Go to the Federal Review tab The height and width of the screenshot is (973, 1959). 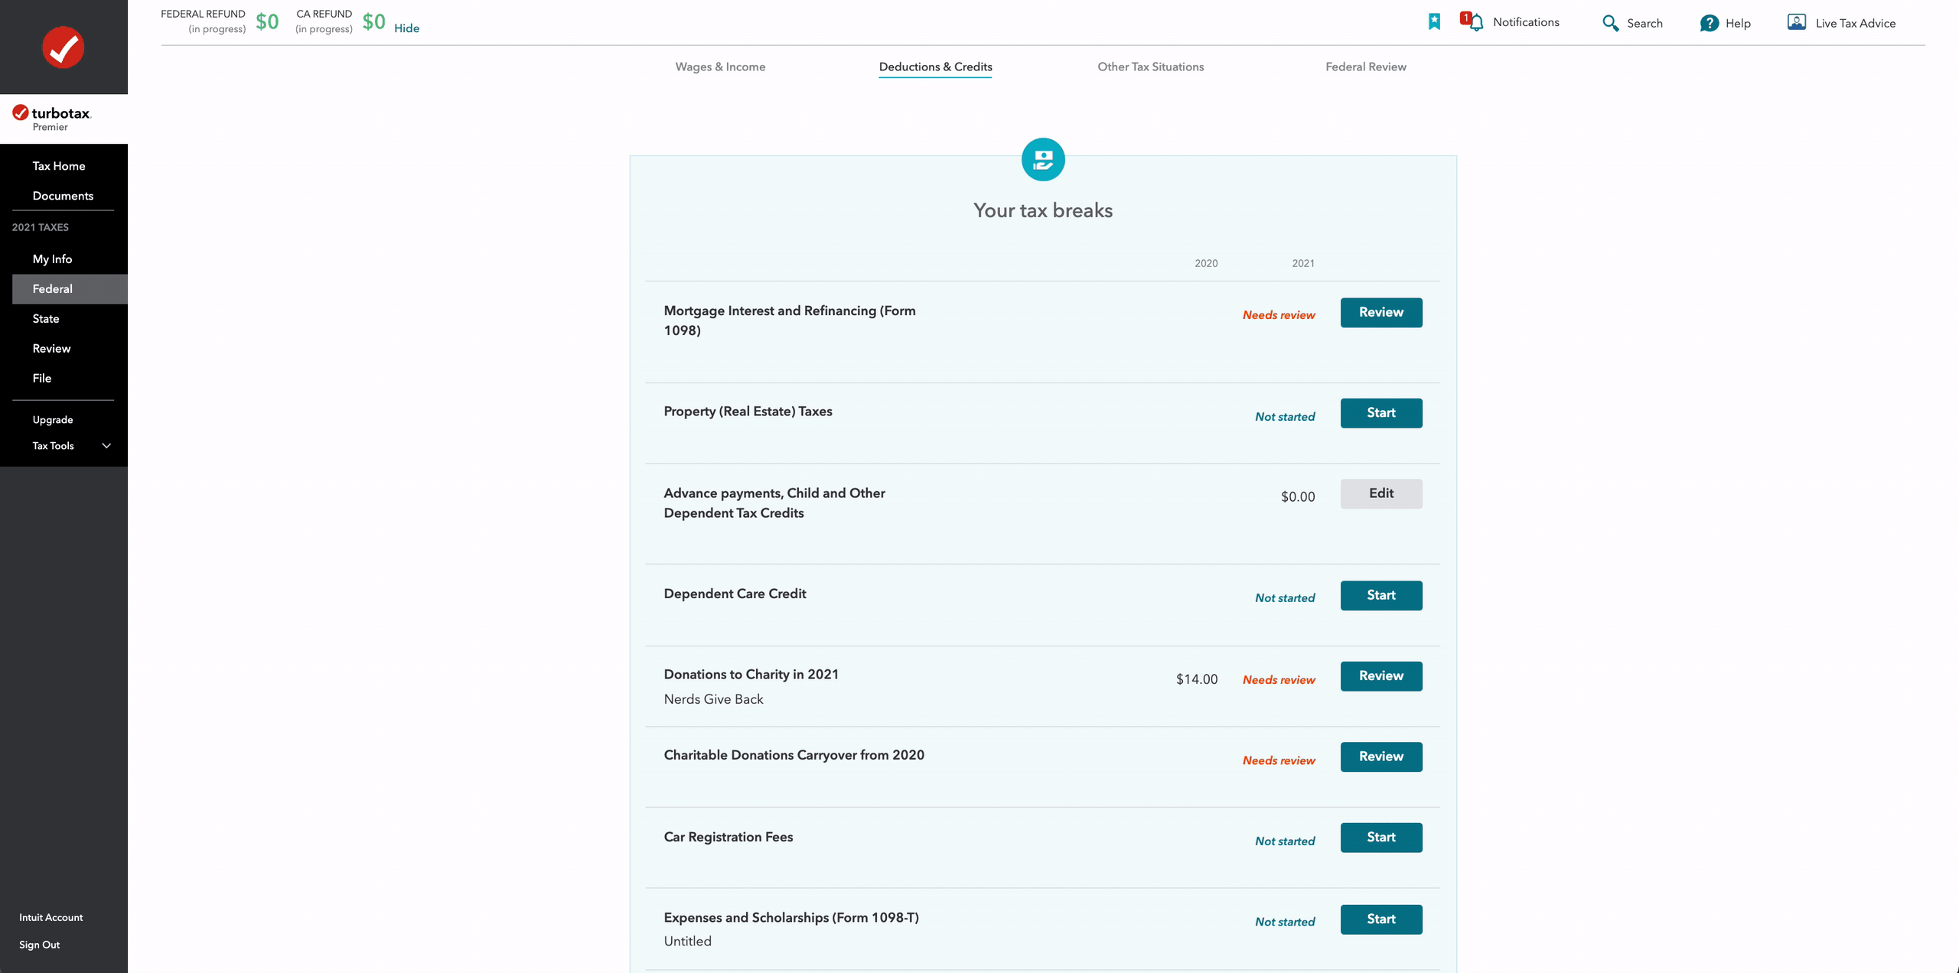1365,67
